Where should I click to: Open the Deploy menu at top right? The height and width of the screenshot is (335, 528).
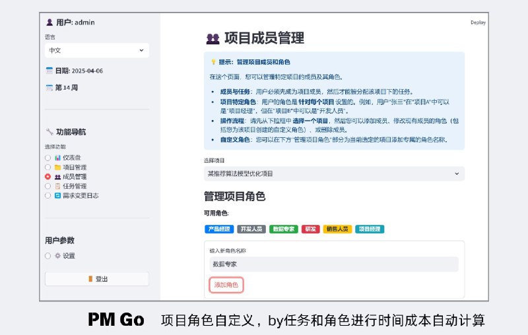tap(478, 22)
